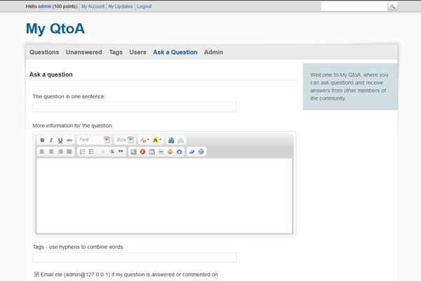Remove formatting with the eraser icon
This screenshot has width=421, height=281.
192,152
